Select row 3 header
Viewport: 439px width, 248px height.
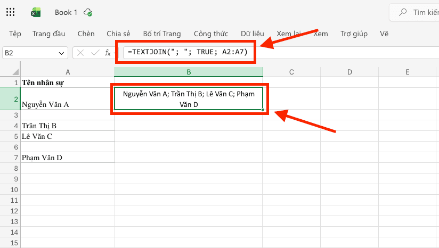coord(10,115)
